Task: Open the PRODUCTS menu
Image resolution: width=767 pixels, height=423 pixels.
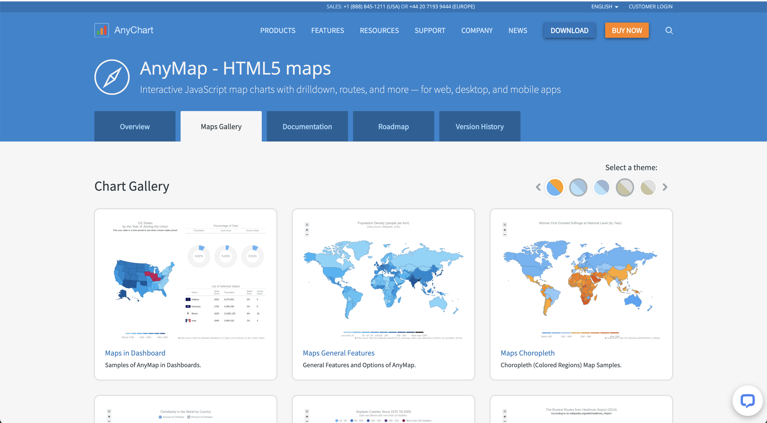Action: pyautogui.click(x=277, y=30)
